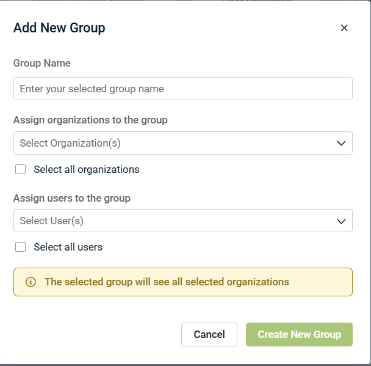Click the "Assign organizations to the group" label

(90, 120)
